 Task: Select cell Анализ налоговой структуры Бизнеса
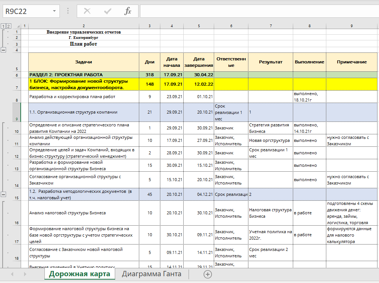(84, 213)
